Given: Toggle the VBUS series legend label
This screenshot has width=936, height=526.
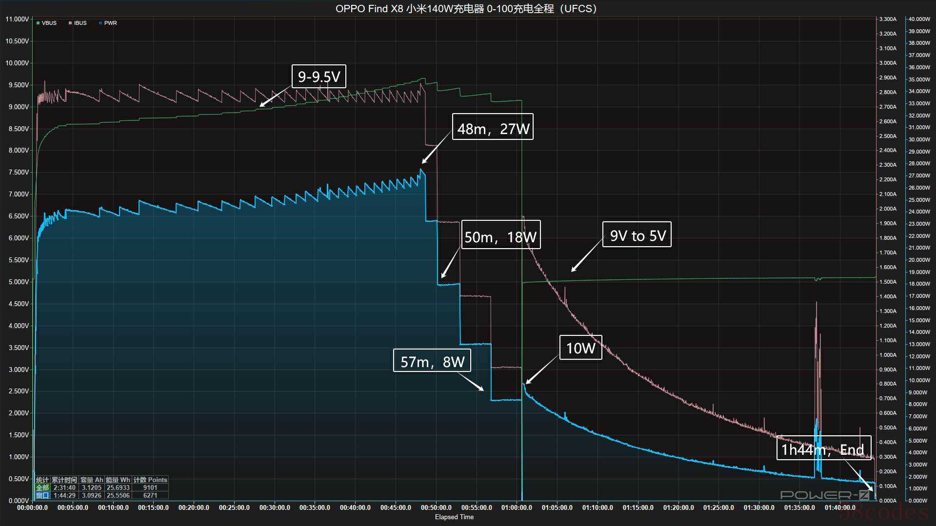Looking at the screenshot, I should (49, 23).
